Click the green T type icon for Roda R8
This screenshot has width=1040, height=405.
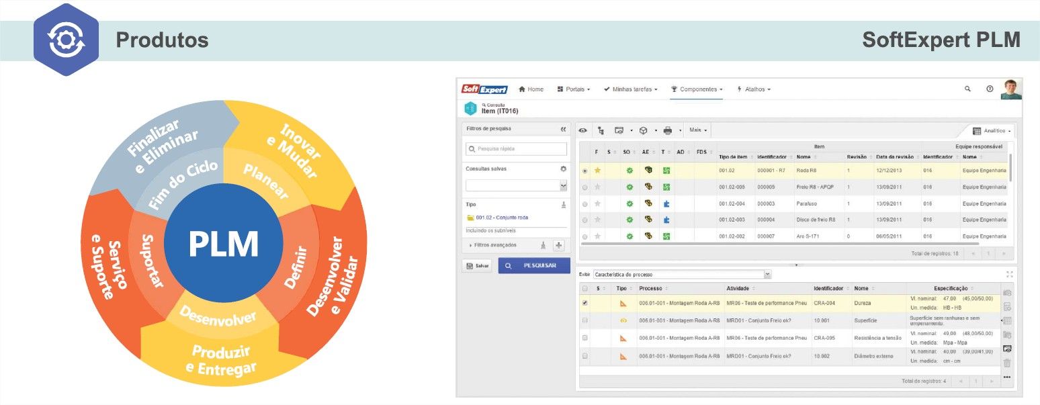click(x=666, y=171)
